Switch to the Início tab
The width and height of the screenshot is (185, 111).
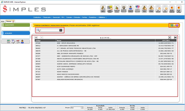click(3, 21)
